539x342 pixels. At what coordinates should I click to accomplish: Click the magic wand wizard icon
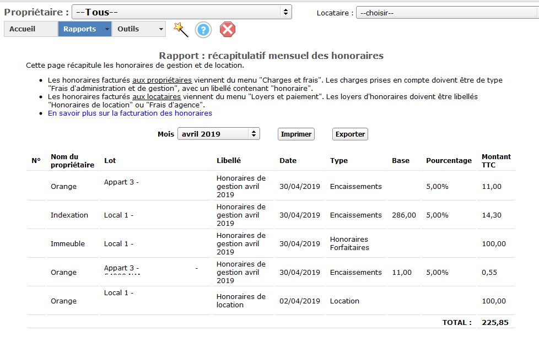pyautogui.click(x=181, y=30)
